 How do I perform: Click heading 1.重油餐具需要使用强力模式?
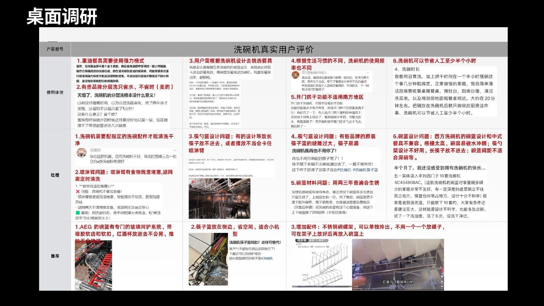(110, 61)
